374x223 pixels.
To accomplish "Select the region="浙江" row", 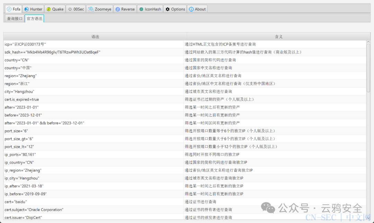I will (x=185, y=84).
